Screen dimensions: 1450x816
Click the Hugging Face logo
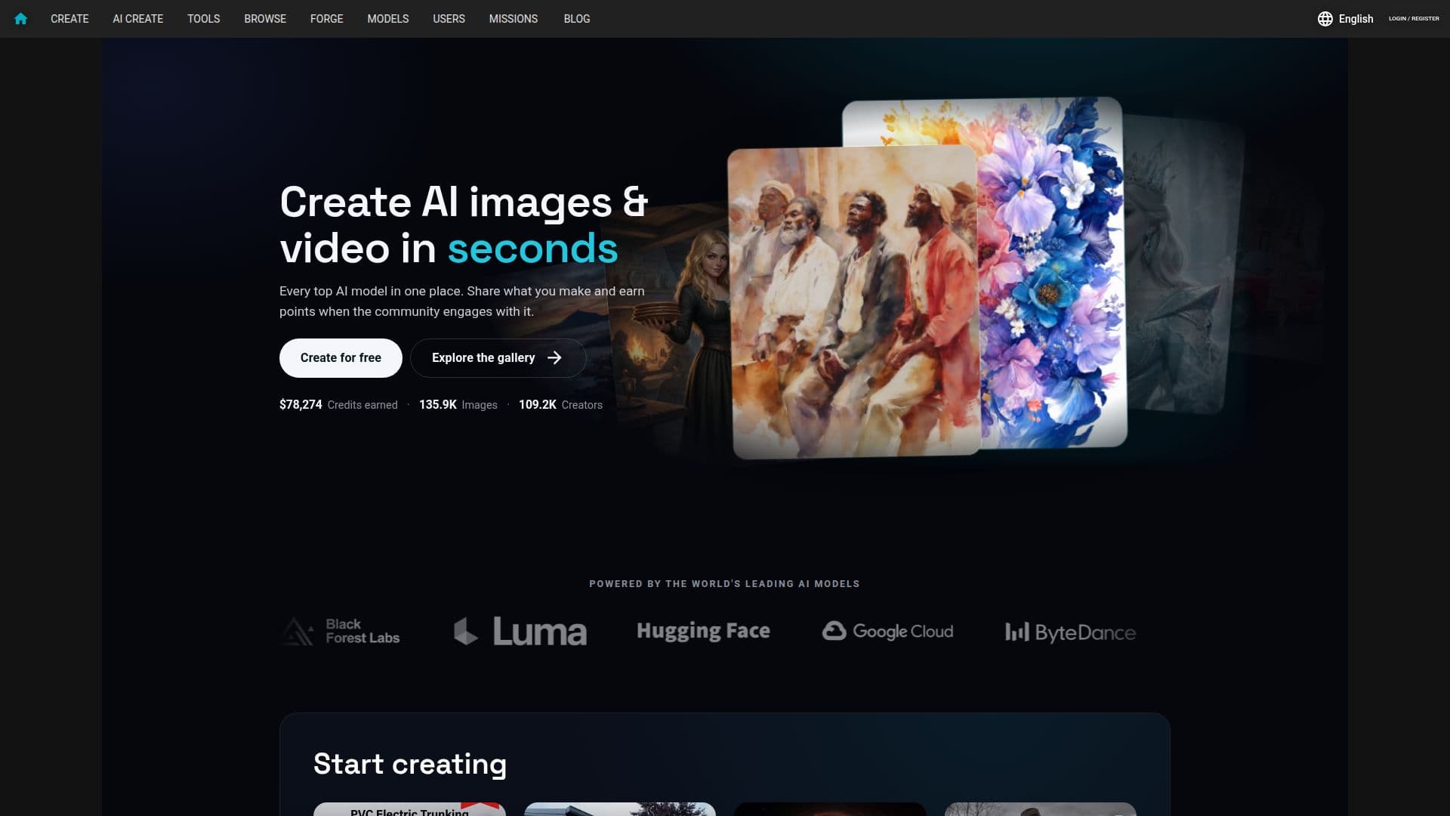(703, 632)
